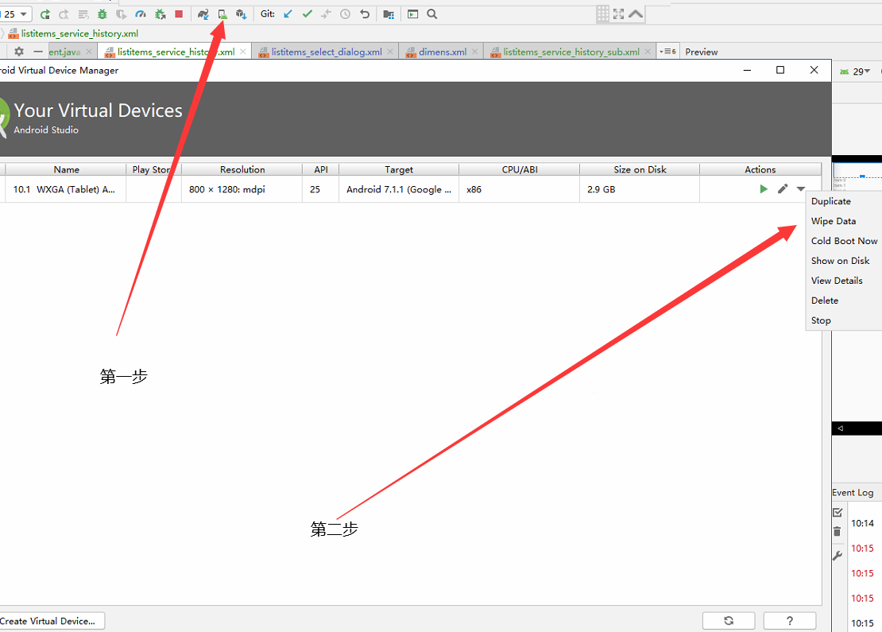Click Git Revert undo arrow
Screen dimensions: 882x632
point(365,14)
